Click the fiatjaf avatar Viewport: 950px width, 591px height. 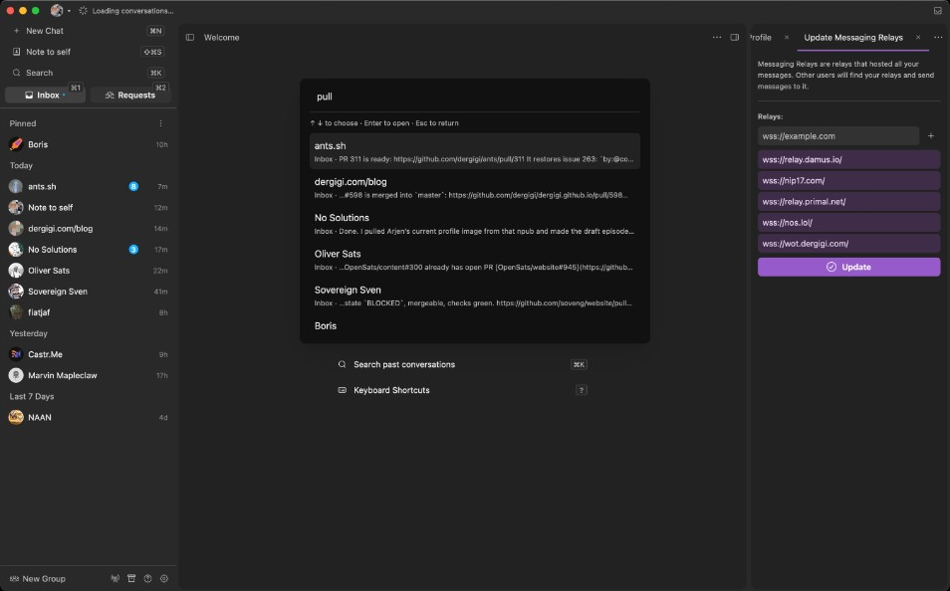point(16,312)
